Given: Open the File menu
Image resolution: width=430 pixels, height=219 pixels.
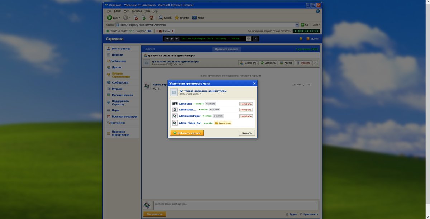Looking at the screenshot, I should pyautogui.click(x=109, y=11).
